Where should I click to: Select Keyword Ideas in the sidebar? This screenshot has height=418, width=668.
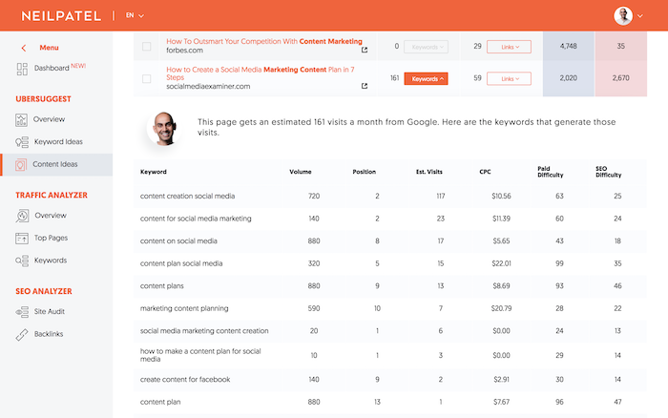58,142
